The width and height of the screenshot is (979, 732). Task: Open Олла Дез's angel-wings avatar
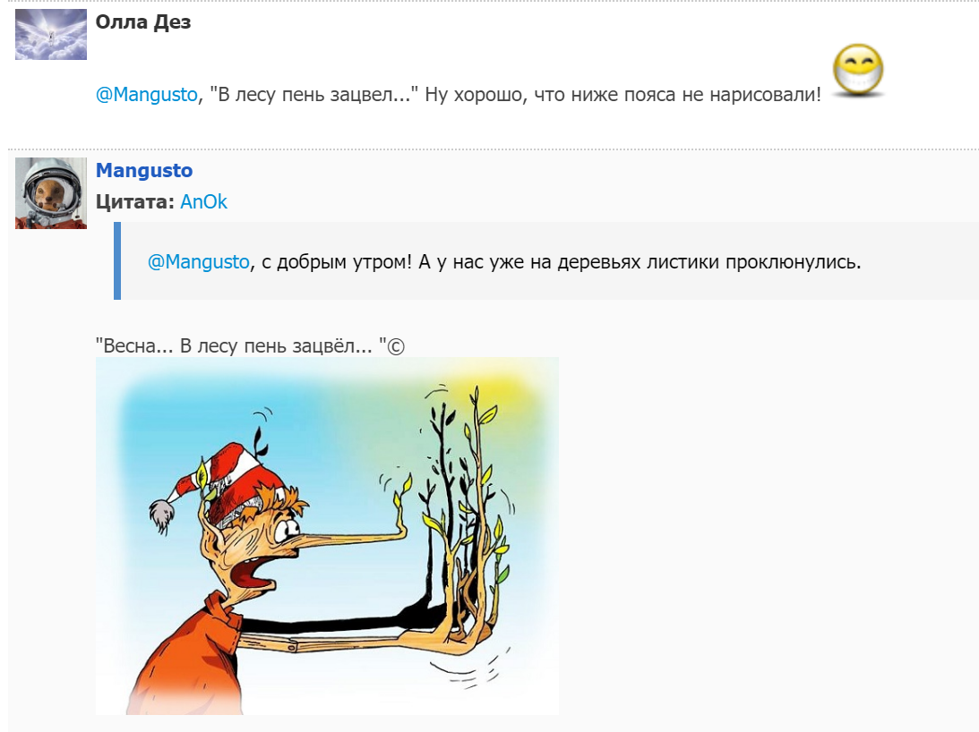tap(50, 34)
